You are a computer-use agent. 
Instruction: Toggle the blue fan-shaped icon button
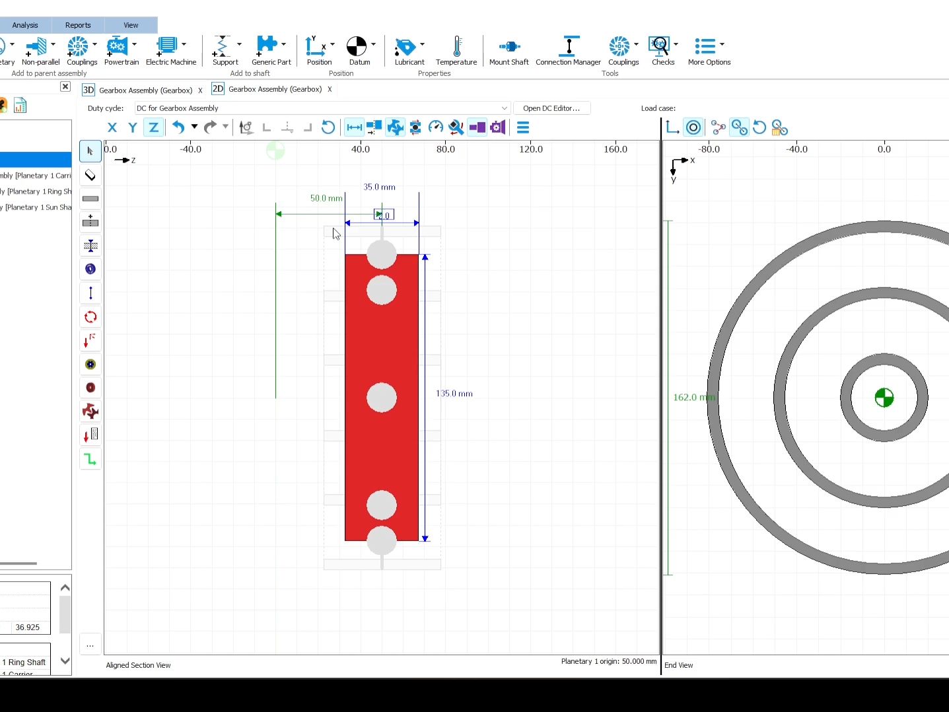(395, 127)
